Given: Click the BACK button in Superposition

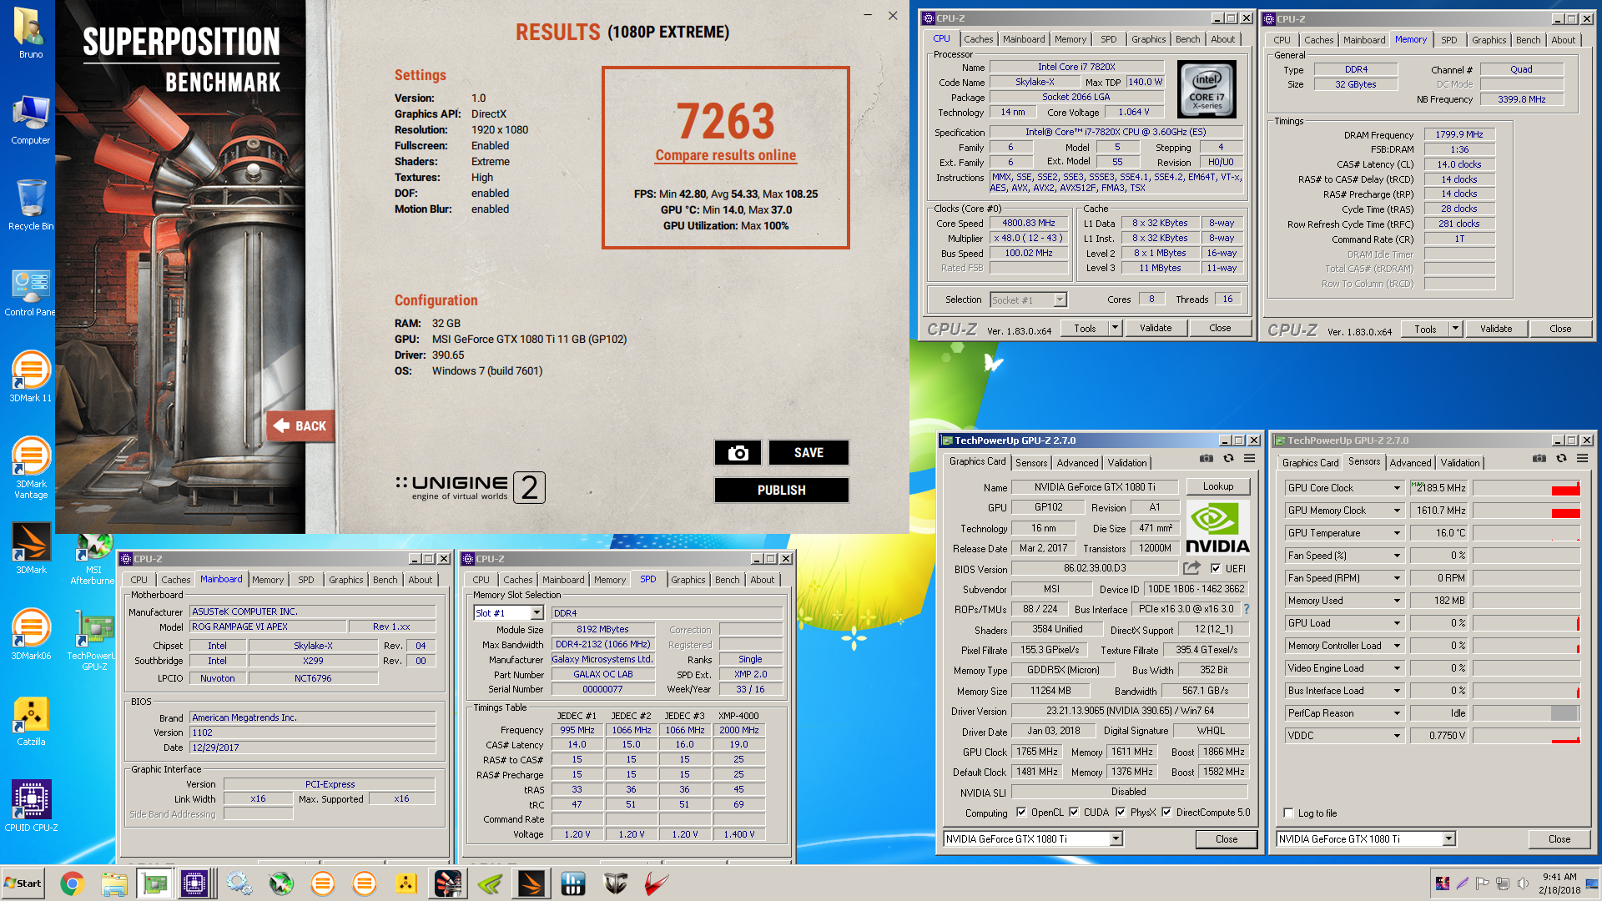Looking at the screenshot, I should 300,425.
